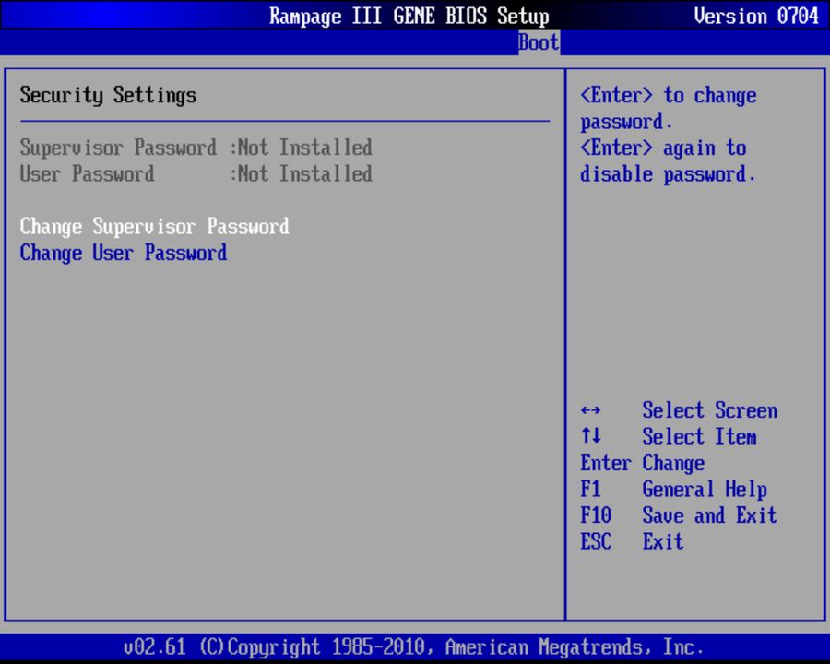Click '<Enter> again to disable password.' help text
This screenshot has height=664, width=830.
(x=668, y=161)
